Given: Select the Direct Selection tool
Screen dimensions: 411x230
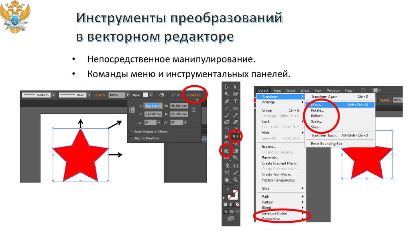Looking at the screenshot, I should tap(235, 87).
